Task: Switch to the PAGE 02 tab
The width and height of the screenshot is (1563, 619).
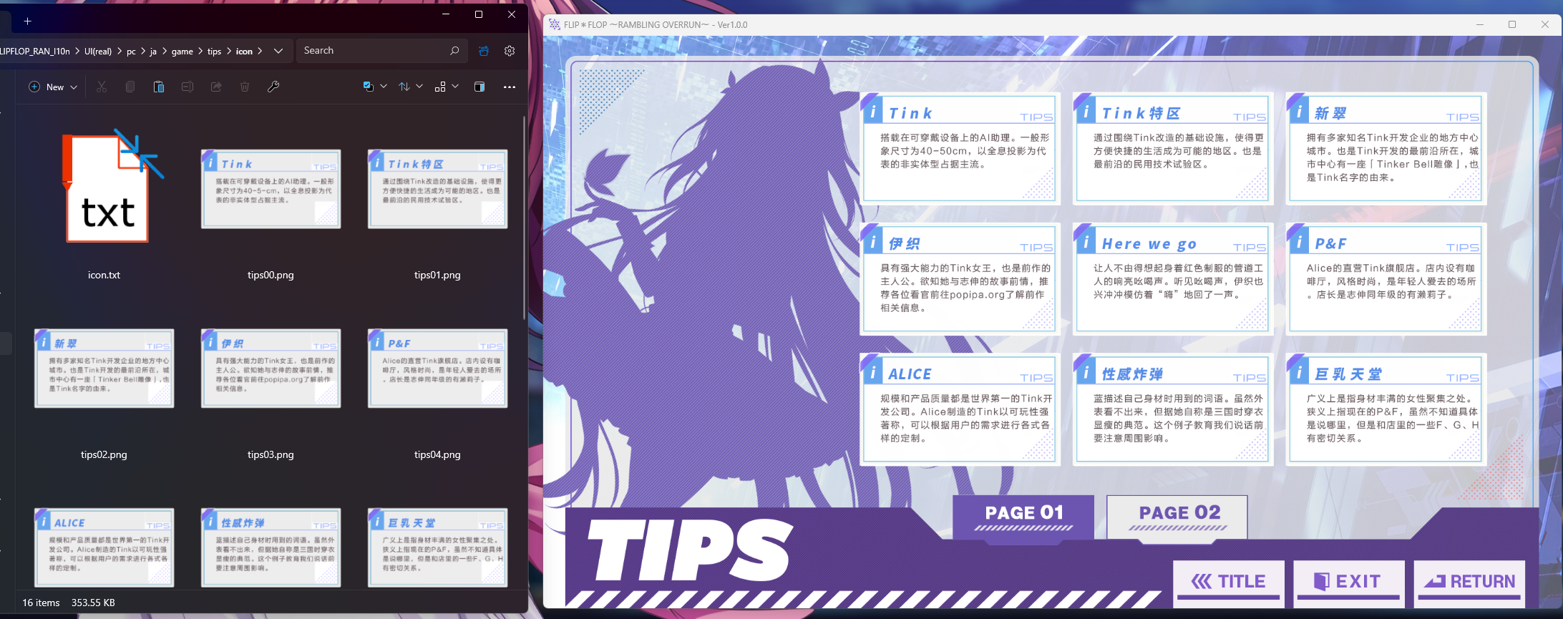Action: (x=1177, y=516)
